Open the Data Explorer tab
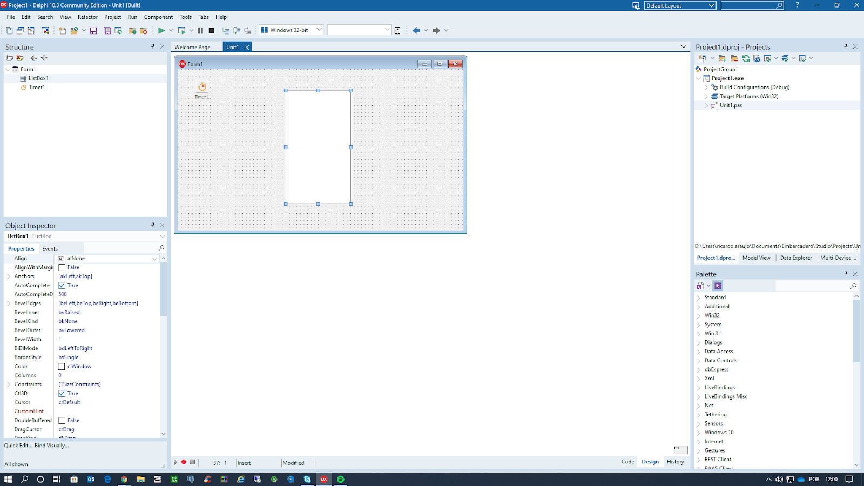This screenshot has width=864, height=486. [x=795, y=258]
